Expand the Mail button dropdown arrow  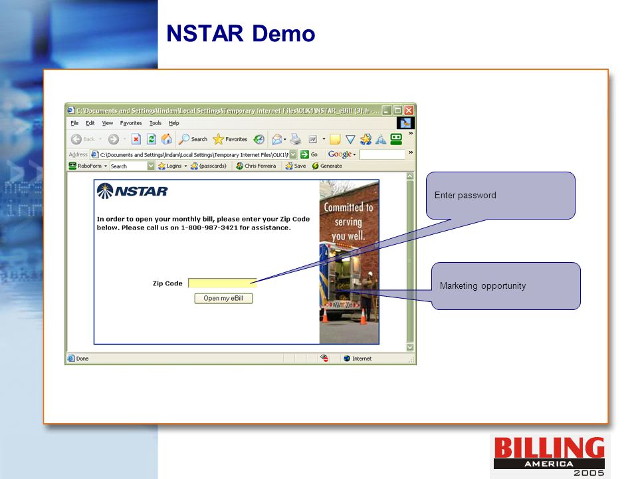tap(285, 139)
